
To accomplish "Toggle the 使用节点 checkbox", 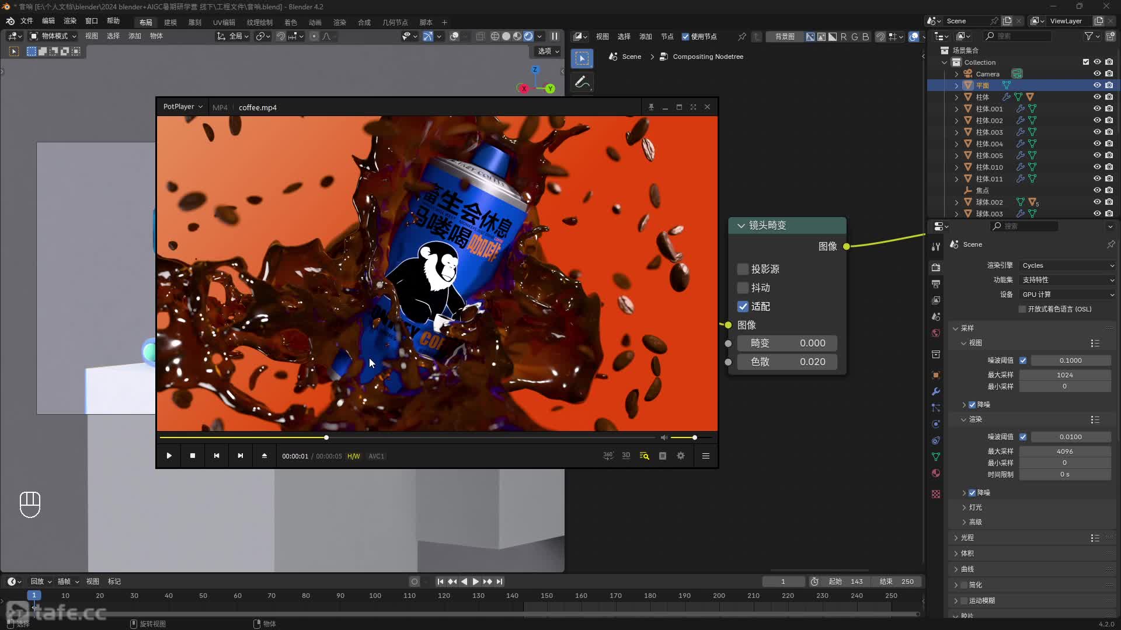I will point(685,37).
